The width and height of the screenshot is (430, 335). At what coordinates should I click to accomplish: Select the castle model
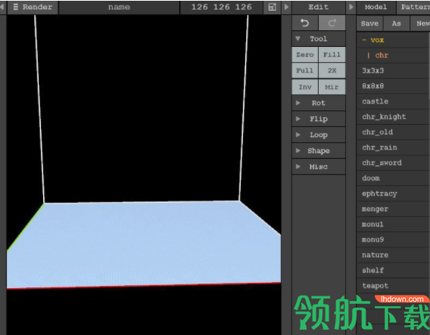[x=392, y=101]
